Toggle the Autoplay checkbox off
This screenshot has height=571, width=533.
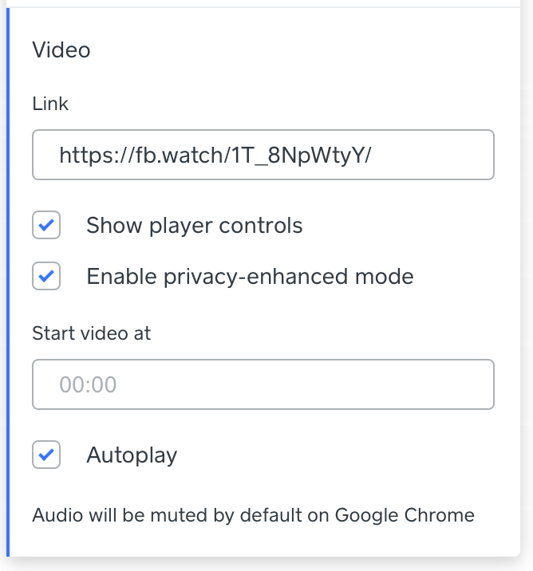tap(46, 455)
